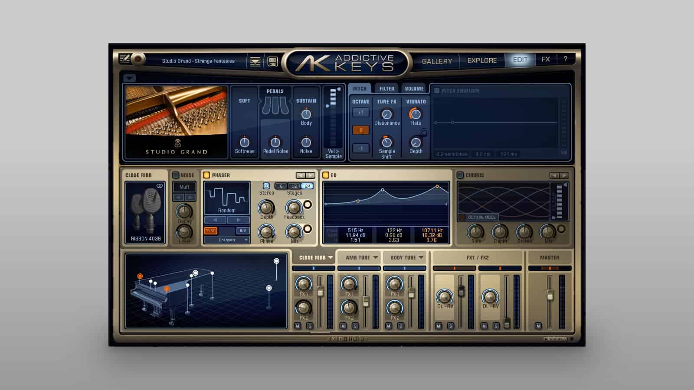Click the phaser stereo link icon

(266, 186)
